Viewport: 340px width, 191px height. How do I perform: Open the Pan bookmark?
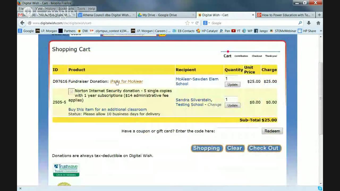(225, 31)
